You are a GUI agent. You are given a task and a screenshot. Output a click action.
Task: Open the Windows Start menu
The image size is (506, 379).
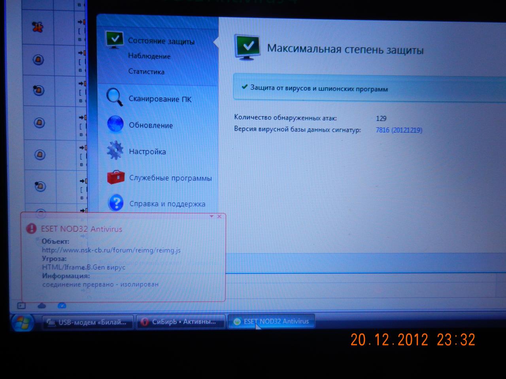pyautogui.click(x=23, y=323)
